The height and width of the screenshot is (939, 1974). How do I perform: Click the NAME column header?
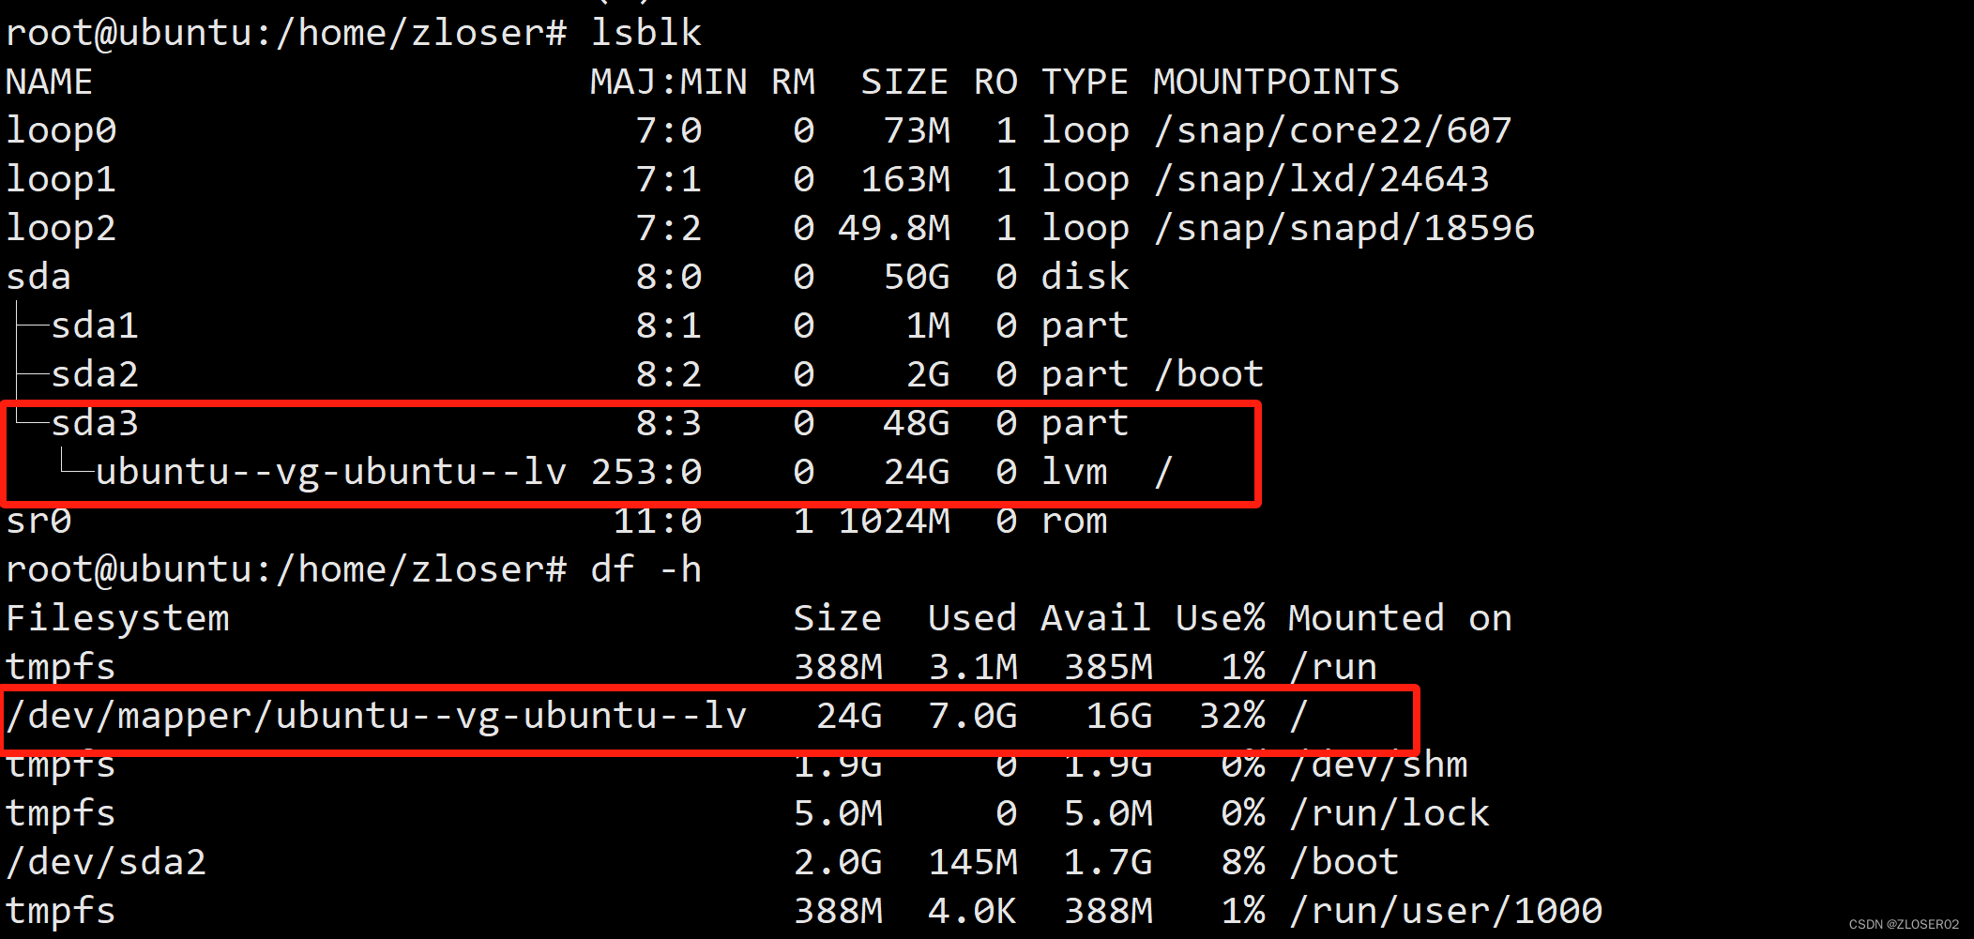[x=49, y=82]
